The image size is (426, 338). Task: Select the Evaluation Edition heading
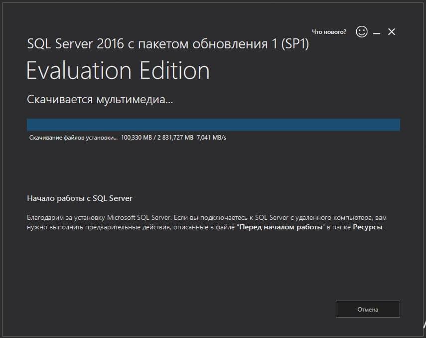coord(118,71)
